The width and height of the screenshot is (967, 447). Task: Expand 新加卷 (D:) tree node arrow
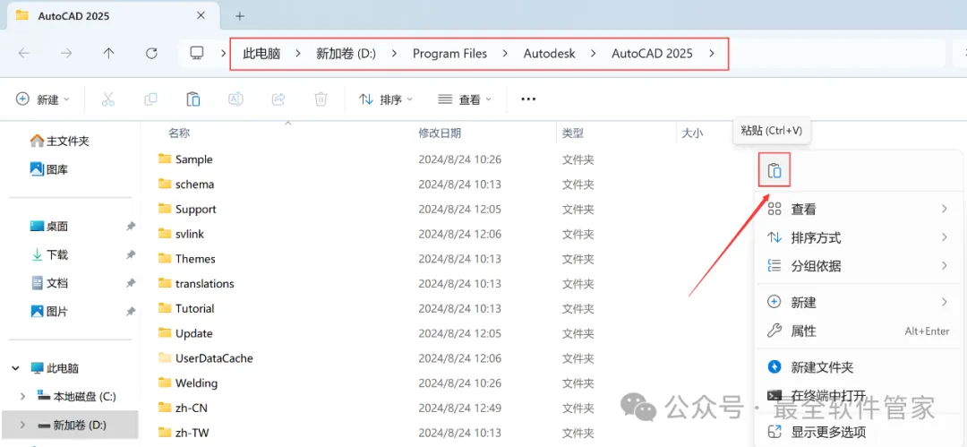pos(22,425)
